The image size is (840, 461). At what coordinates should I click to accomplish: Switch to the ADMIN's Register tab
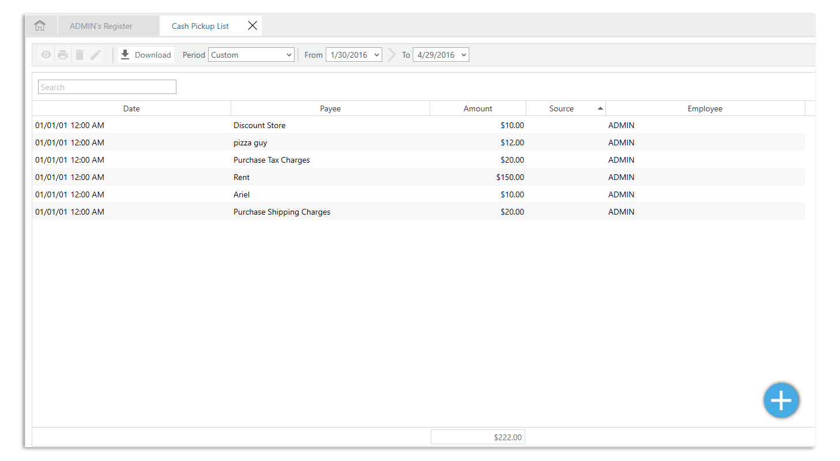(101, 25)
